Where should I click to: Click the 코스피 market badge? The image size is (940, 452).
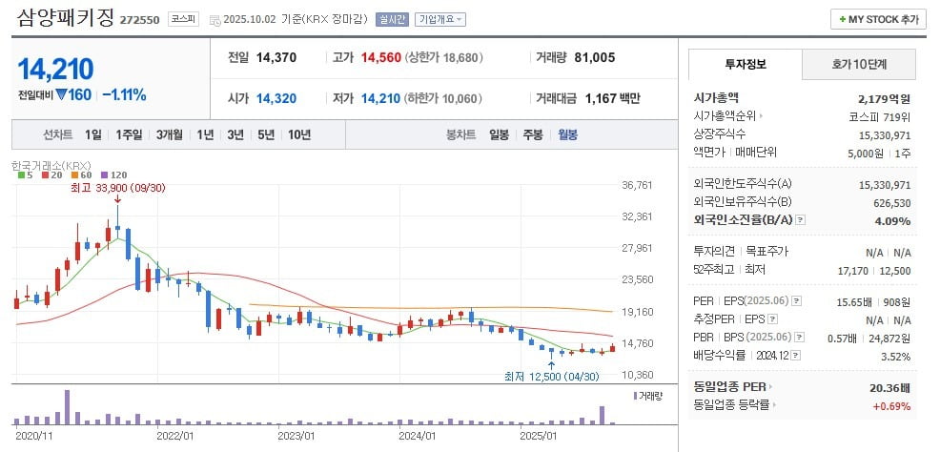[x=183, y=19]
